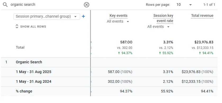This screenshot has height=103, width=222.
Task: Click the Show All Rows arrows icon
Action: (x=17, y=27)
